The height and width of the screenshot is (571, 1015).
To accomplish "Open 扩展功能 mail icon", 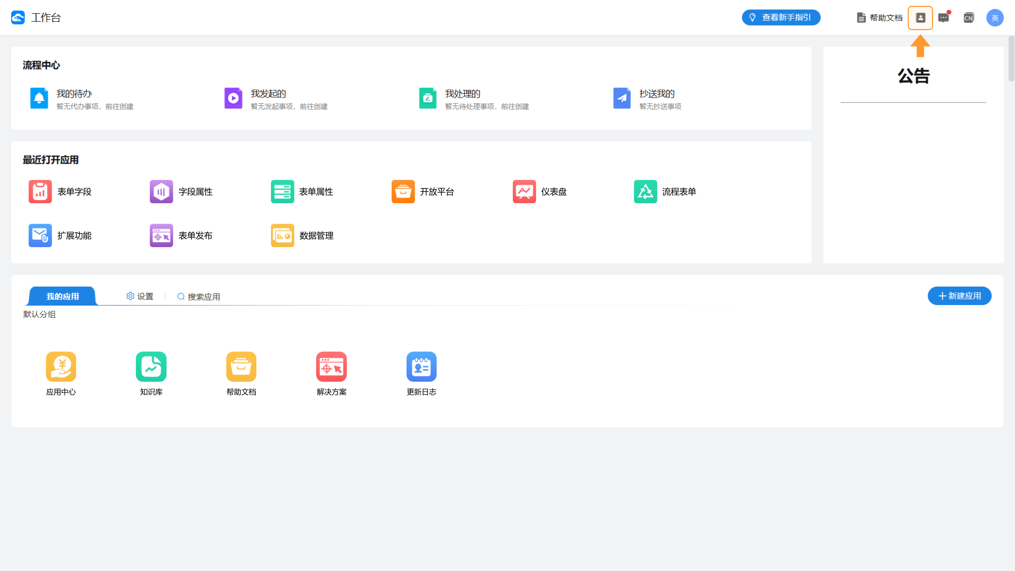I will [40, 236].
